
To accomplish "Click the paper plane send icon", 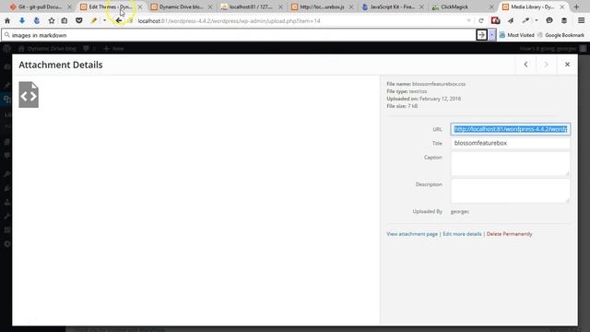I will click(x=511, y=20).
